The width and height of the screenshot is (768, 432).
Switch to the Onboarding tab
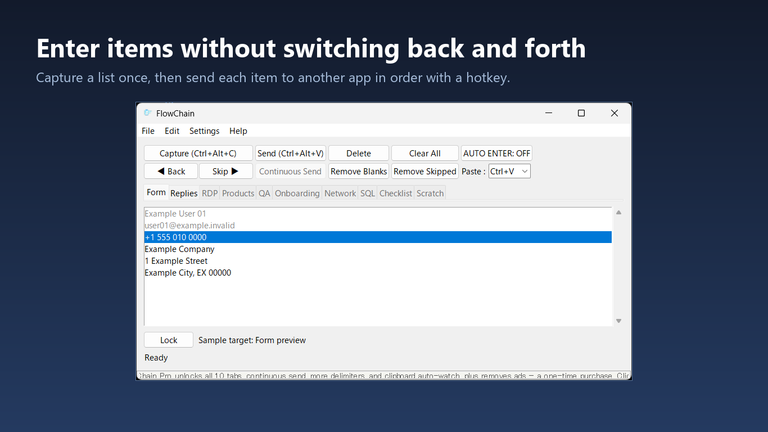pos(297,193)
